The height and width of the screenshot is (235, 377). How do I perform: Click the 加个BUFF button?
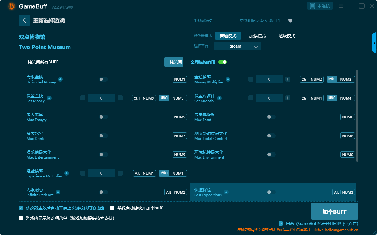(335, 212)
